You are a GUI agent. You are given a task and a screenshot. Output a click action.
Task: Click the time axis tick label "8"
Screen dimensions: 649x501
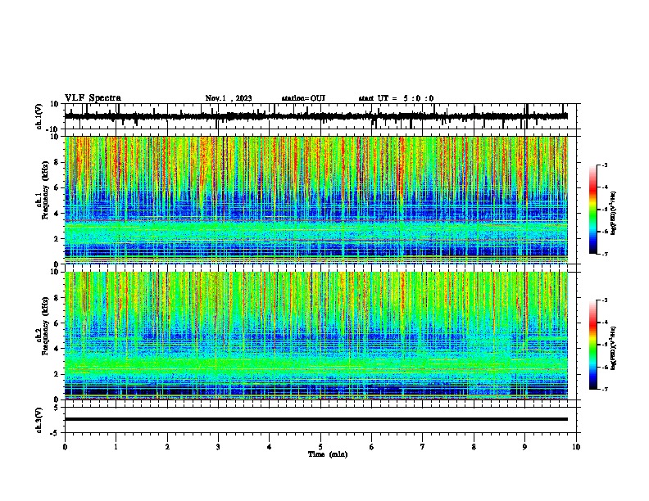(474, 447)
